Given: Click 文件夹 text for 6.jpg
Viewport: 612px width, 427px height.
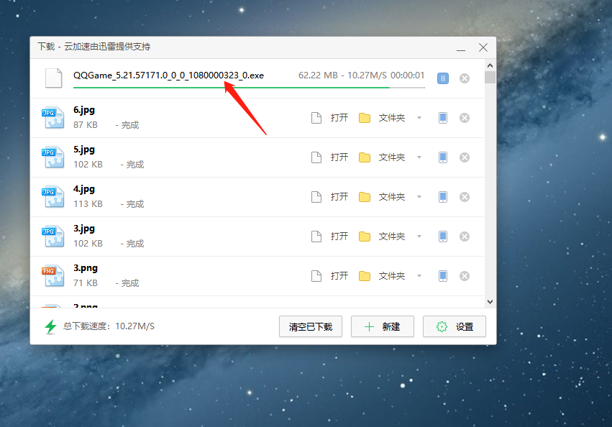Looking at the screenshot, I should [x=392, y=117].
